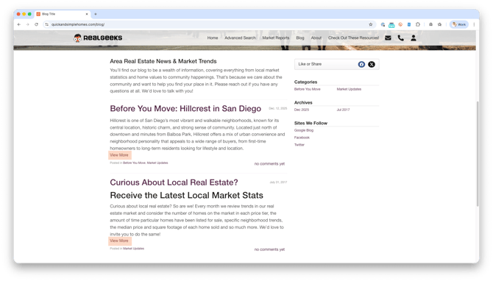
Task: Share via the Facebook icon
Action: coord(361,64)
